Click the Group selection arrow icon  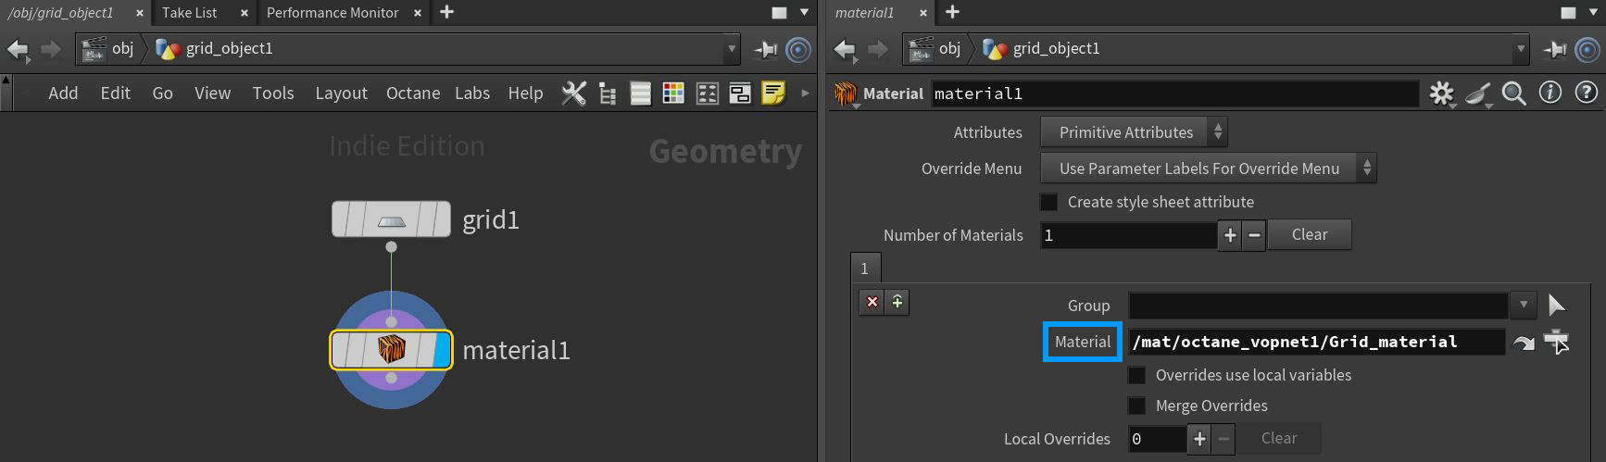pos(1556,306)
